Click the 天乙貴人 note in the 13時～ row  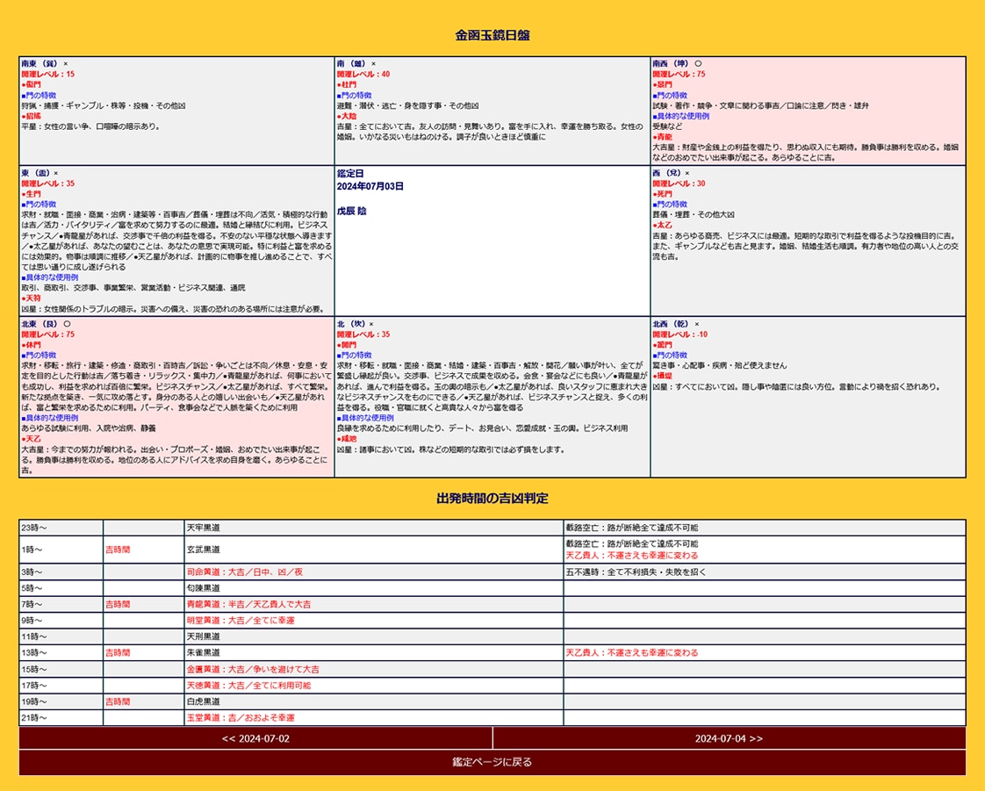(632, 653)
